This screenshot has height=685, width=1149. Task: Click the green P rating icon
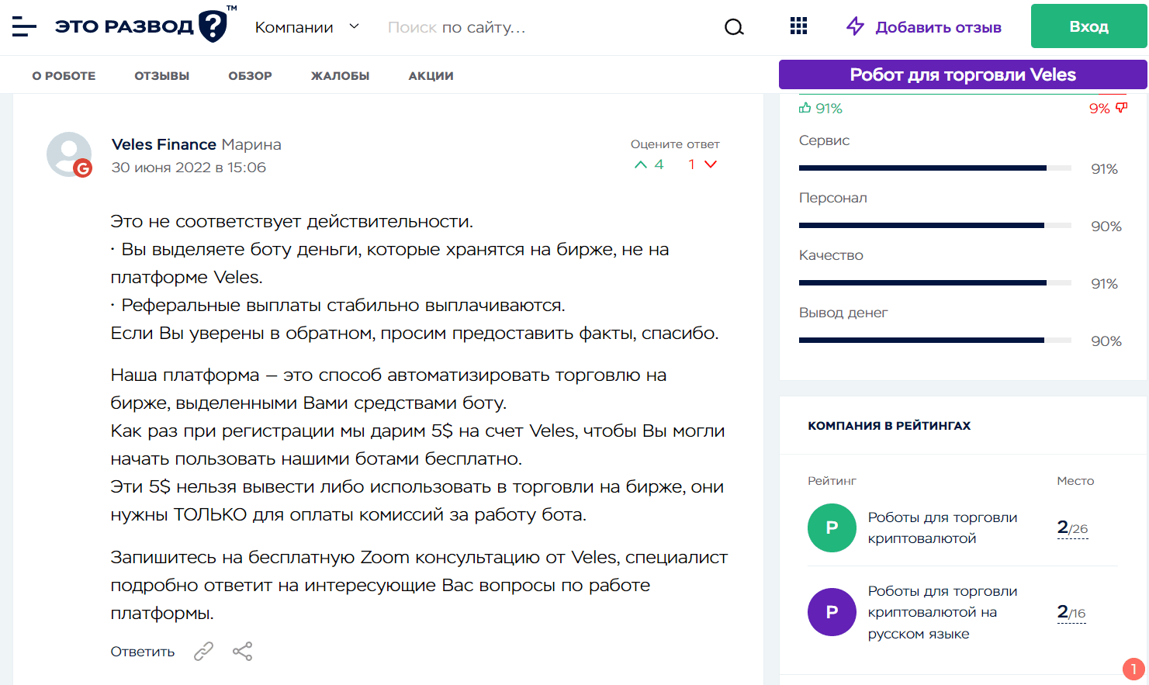click(832, 528)
